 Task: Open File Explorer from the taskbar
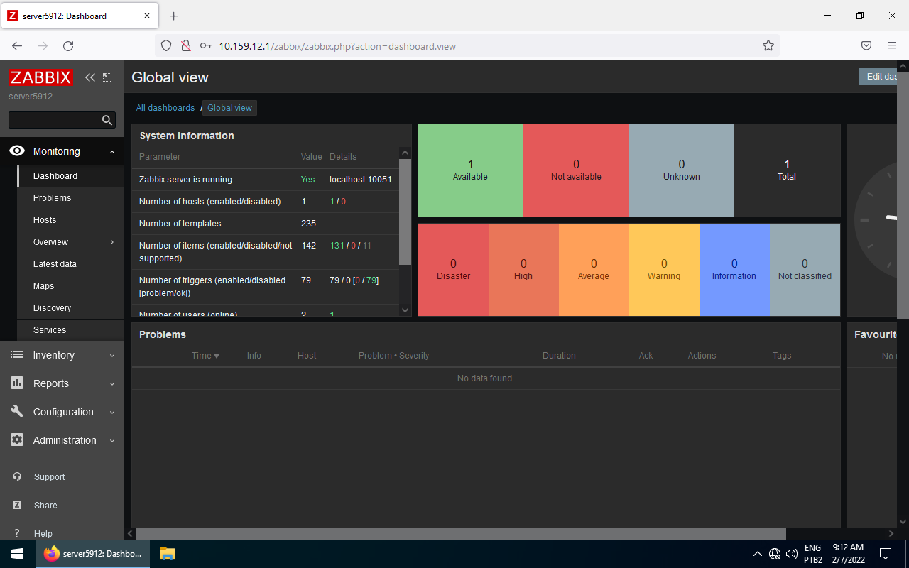tap(167, 553)
